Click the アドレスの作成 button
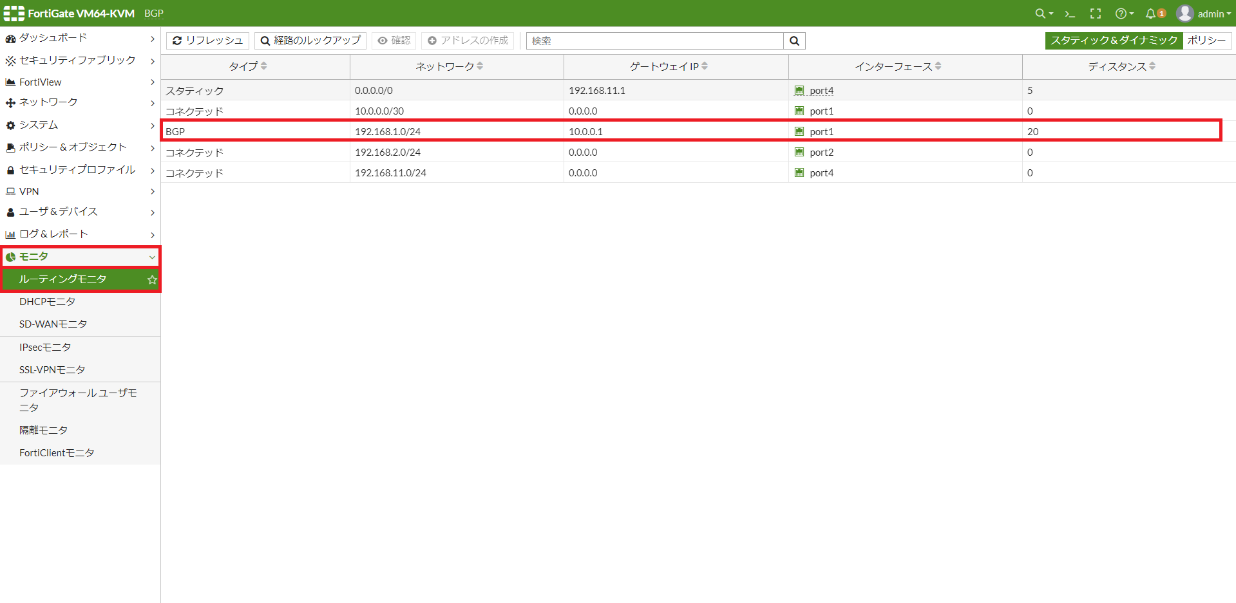Screen dimensions: 1236x603 468,41
